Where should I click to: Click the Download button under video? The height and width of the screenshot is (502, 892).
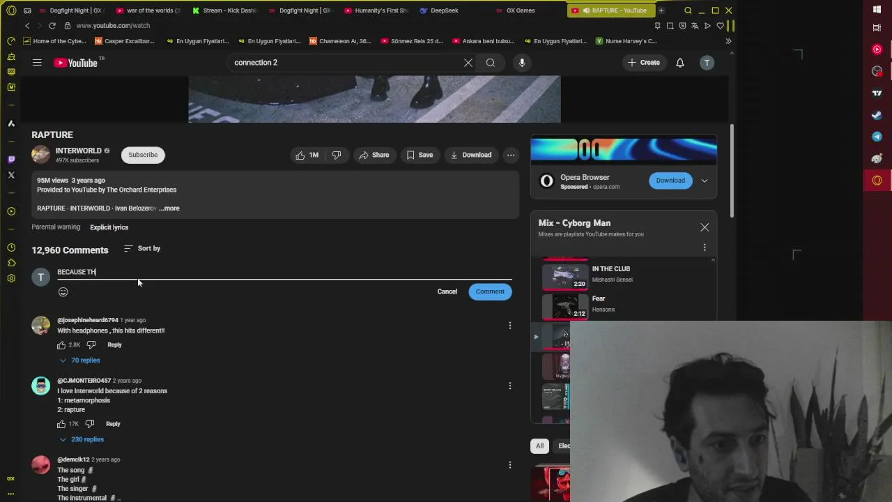[471, 155]
